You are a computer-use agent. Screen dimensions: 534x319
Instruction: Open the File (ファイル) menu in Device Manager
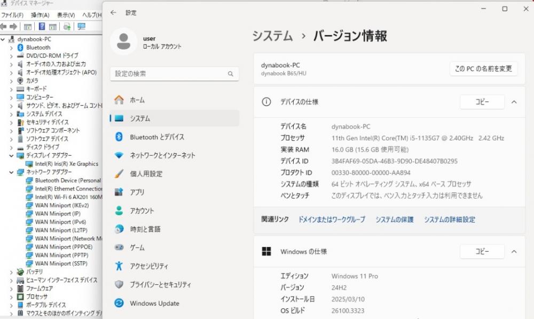(12, 15)
